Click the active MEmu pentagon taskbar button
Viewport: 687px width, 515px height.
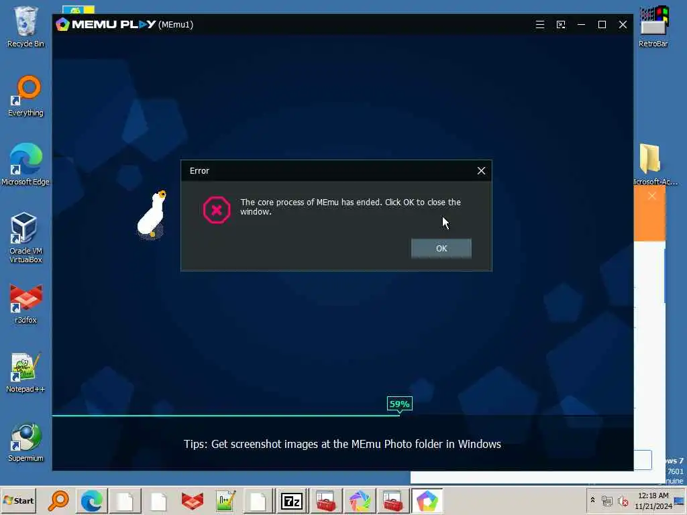coord(427,500)
